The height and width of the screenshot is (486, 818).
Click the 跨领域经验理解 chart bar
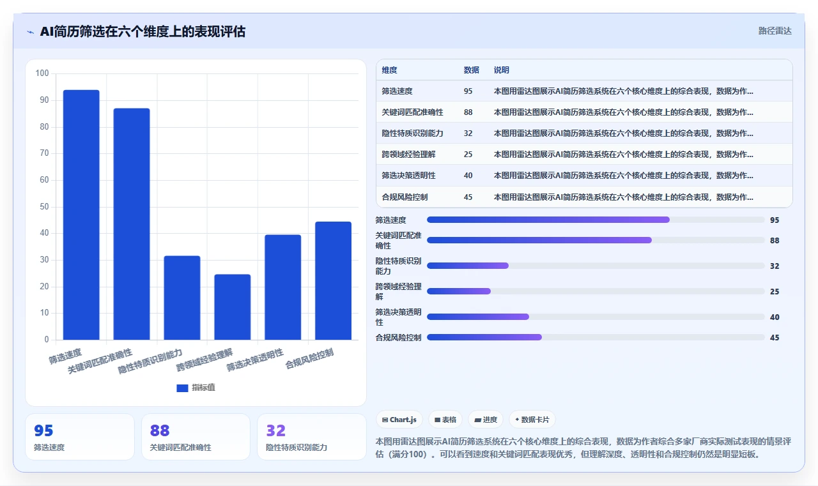[233, 307]
